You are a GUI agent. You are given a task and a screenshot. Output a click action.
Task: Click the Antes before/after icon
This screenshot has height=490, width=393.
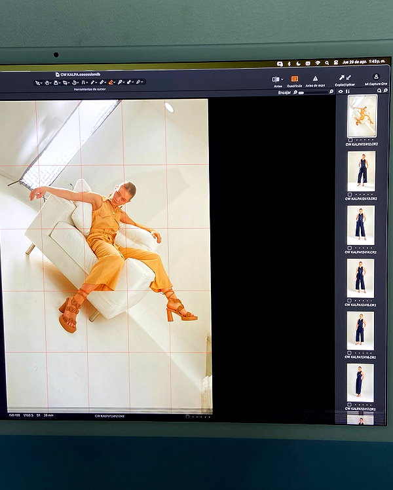(276, 79)
